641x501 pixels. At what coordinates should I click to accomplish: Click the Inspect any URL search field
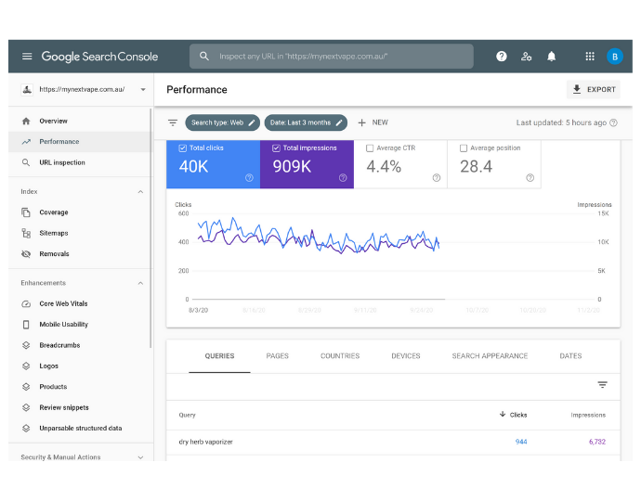(332, 57)
